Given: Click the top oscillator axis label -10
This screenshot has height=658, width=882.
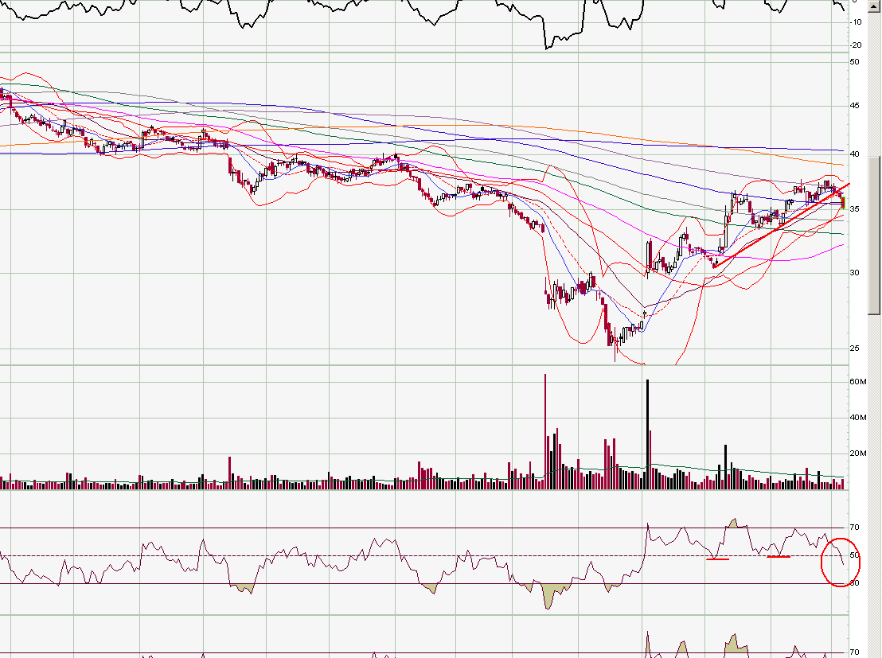Looking at the screenshot, I should (856, 22).
